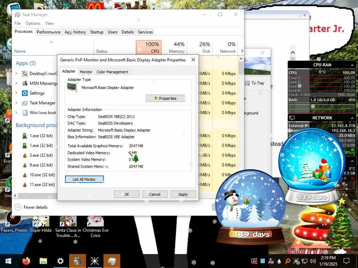Click the 3.exe (32 bit) tree icon
The image size is (358, 268).
[x=25, y=155]
